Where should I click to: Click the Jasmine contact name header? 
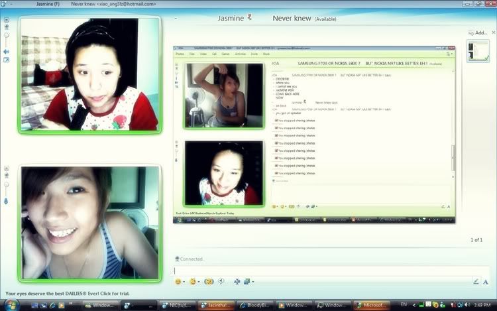[x=231, y=19]
